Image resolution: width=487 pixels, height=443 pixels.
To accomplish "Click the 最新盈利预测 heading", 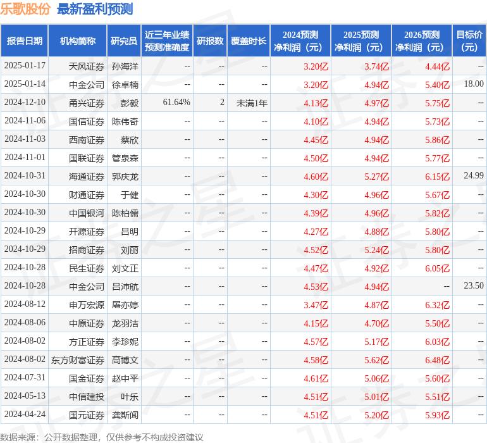I will point(95,9).
